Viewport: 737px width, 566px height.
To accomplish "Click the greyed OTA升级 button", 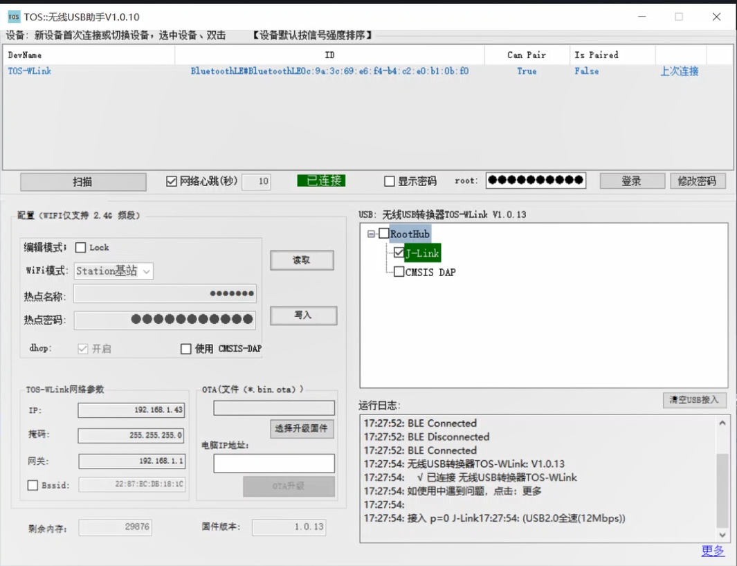I will (x=289, y=486).
